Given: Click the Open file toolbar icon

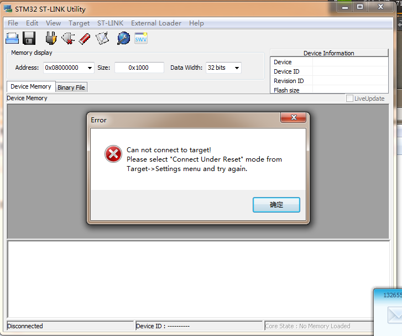Looking at the screenshot, I should pos(12,39).
